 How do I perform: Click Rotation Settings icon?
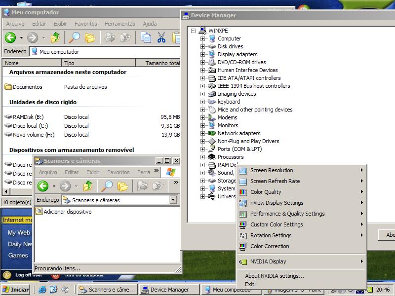[x=243, y=236]
